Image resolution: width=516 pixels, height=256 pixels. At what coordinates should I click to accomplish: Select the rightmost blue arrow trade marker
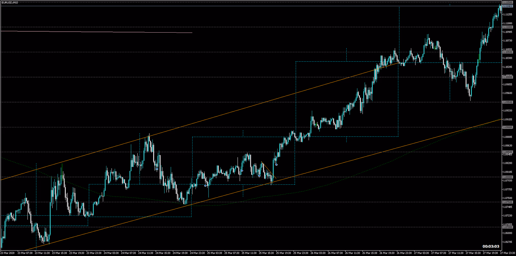point(276,165)
